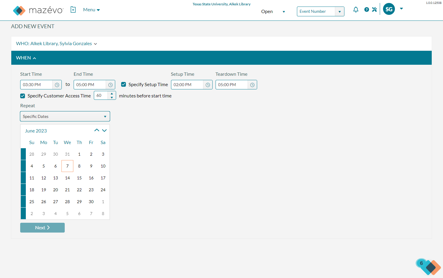The height and width of the screenshot is (278, 443).
Task: Select June 30 in the calendar
Action: [x=91, y=202]
